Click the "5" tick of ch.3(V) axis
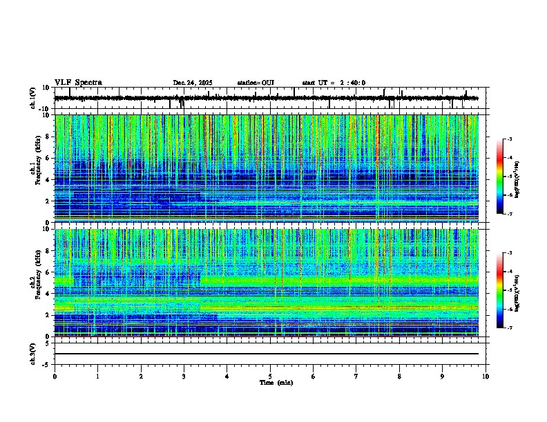This screenshot has height=422, width=547. coord(48,343)
